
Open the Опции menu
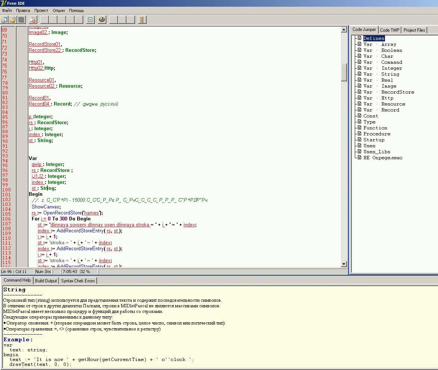[59, 10]
